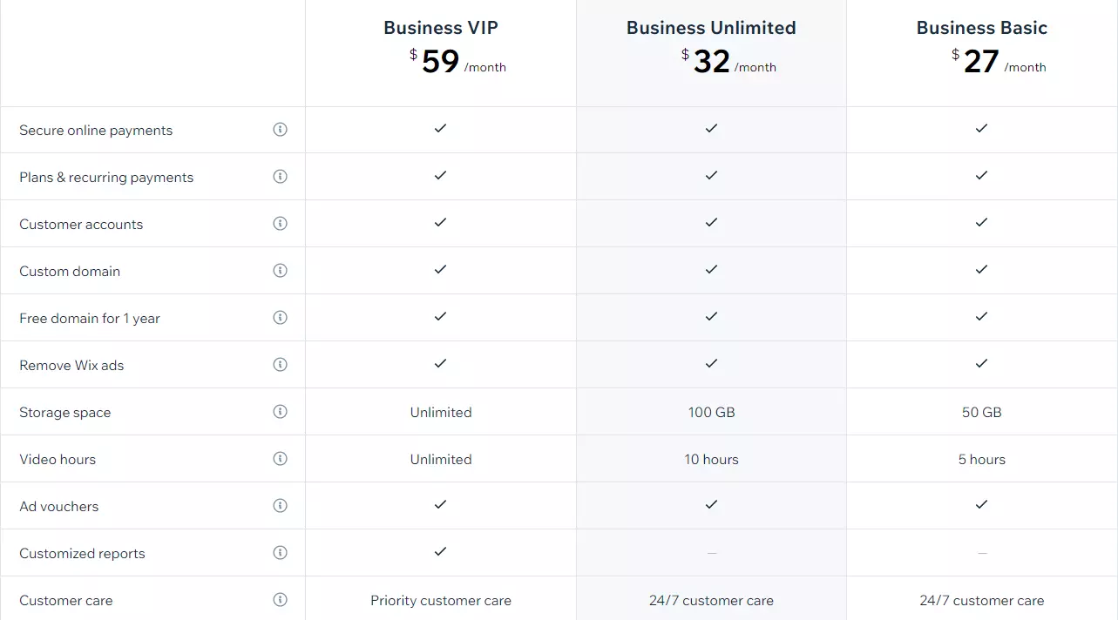Select the Business VIP plan heading

441,28
